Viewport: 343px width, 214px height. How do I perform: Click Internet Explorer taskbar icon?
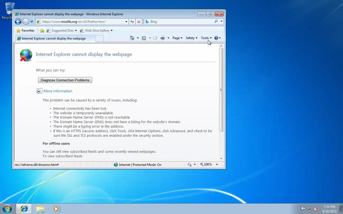point(24,209)
